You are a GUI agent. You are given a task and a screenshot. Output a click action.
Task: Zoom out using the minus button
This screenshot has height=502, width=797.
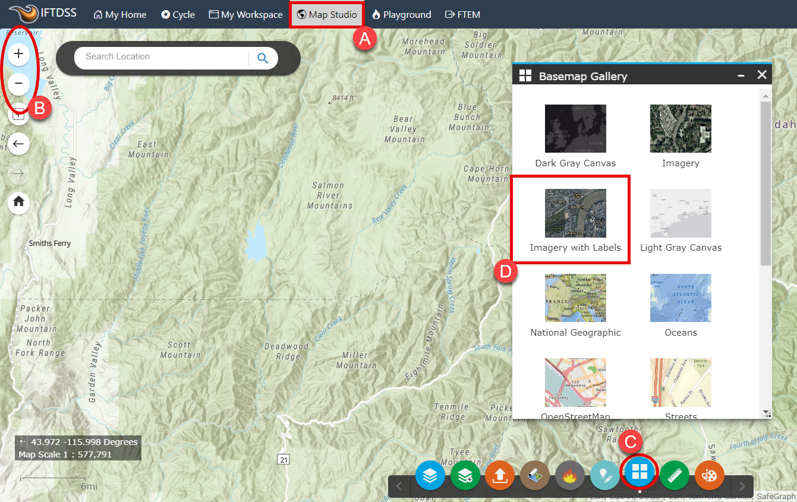point(18,83)
